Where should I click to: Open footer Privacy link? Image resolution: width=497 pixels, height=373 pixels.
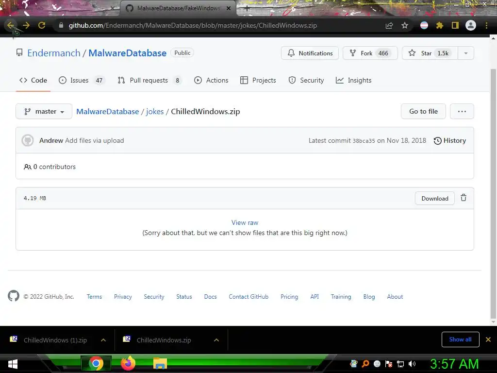click(x=123, y=297)
